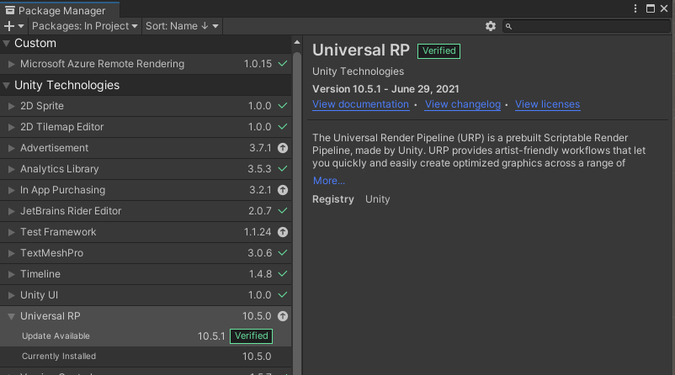Screen dimensions: 675x375
Task: Click the Test Framework version 1.1.24 text
Action: [x=258, y=232]
